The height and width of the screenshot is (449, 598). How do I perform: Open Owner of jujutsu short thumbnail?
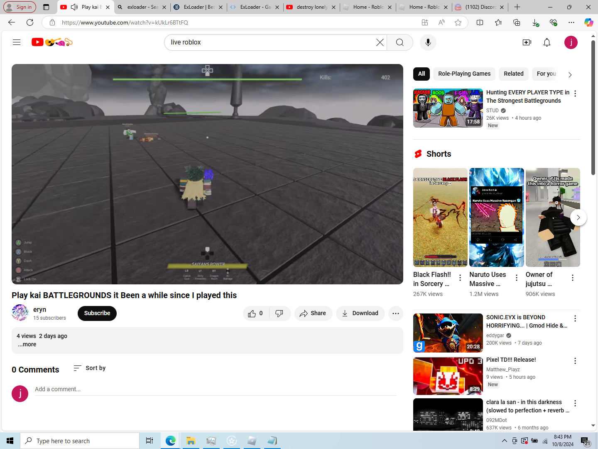click(x=553, y=217)
